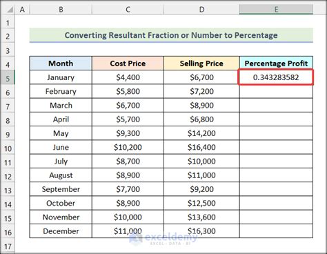Click the Month header cell
This screenshot has width=327, height=254.
click(61, 63)
